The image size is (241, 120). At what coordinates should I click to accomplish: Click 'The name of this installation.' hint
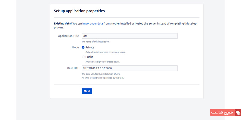[95, 42]
